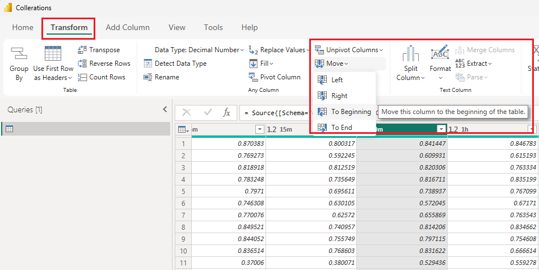The height and width of the screenshot is (270, 539).
Task: Open the Fill dropdown
Action: click(x=261, y=64)
